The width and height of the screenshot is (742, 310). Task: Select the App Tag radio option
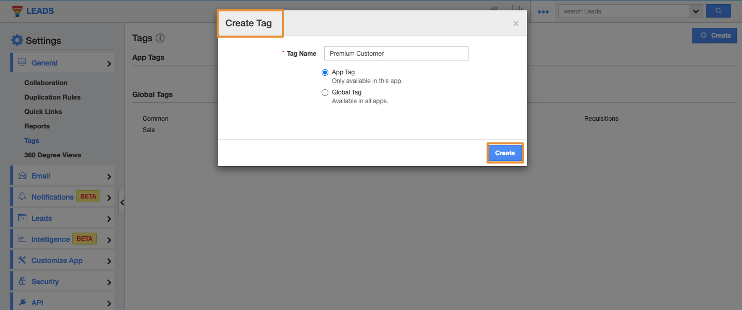[x=325, y=73]
